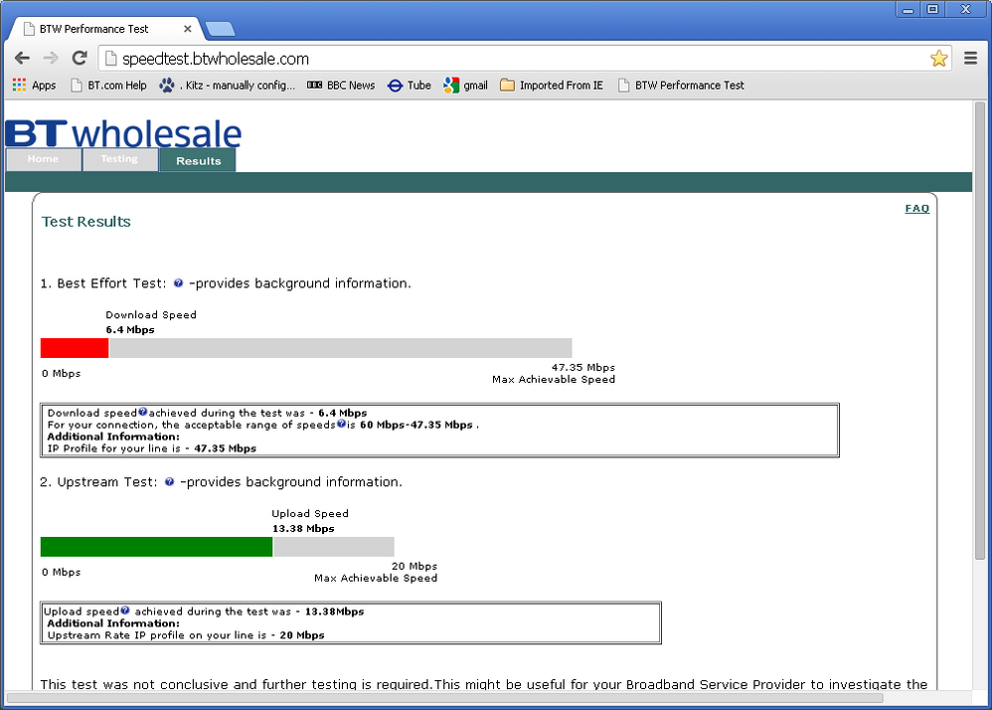Maximize the Chrome window
The image size is (992, 710).
[932, 9]
